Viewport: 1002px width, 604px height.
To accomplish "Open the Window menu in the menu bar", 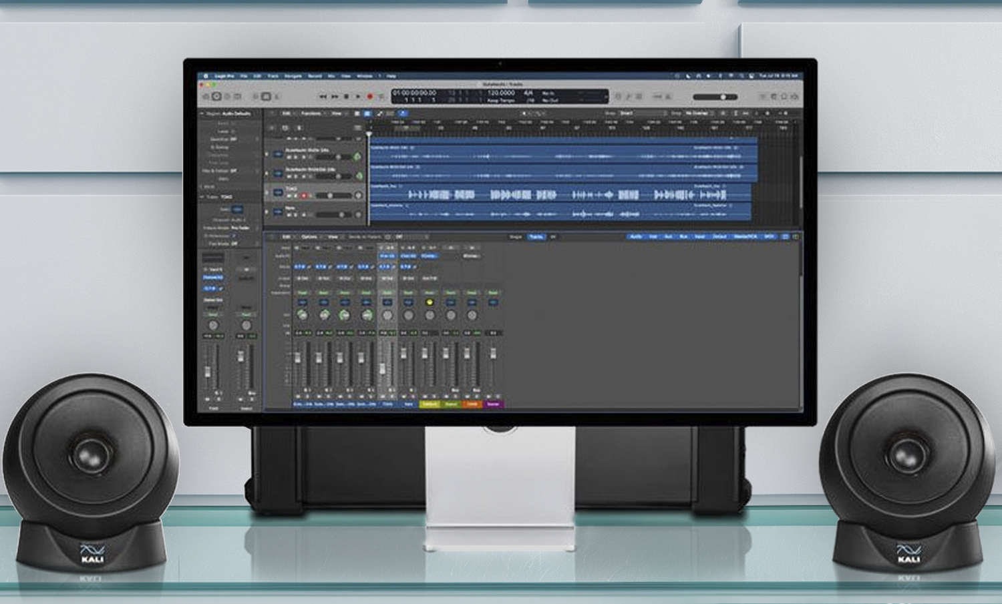I will coord(365,76).
